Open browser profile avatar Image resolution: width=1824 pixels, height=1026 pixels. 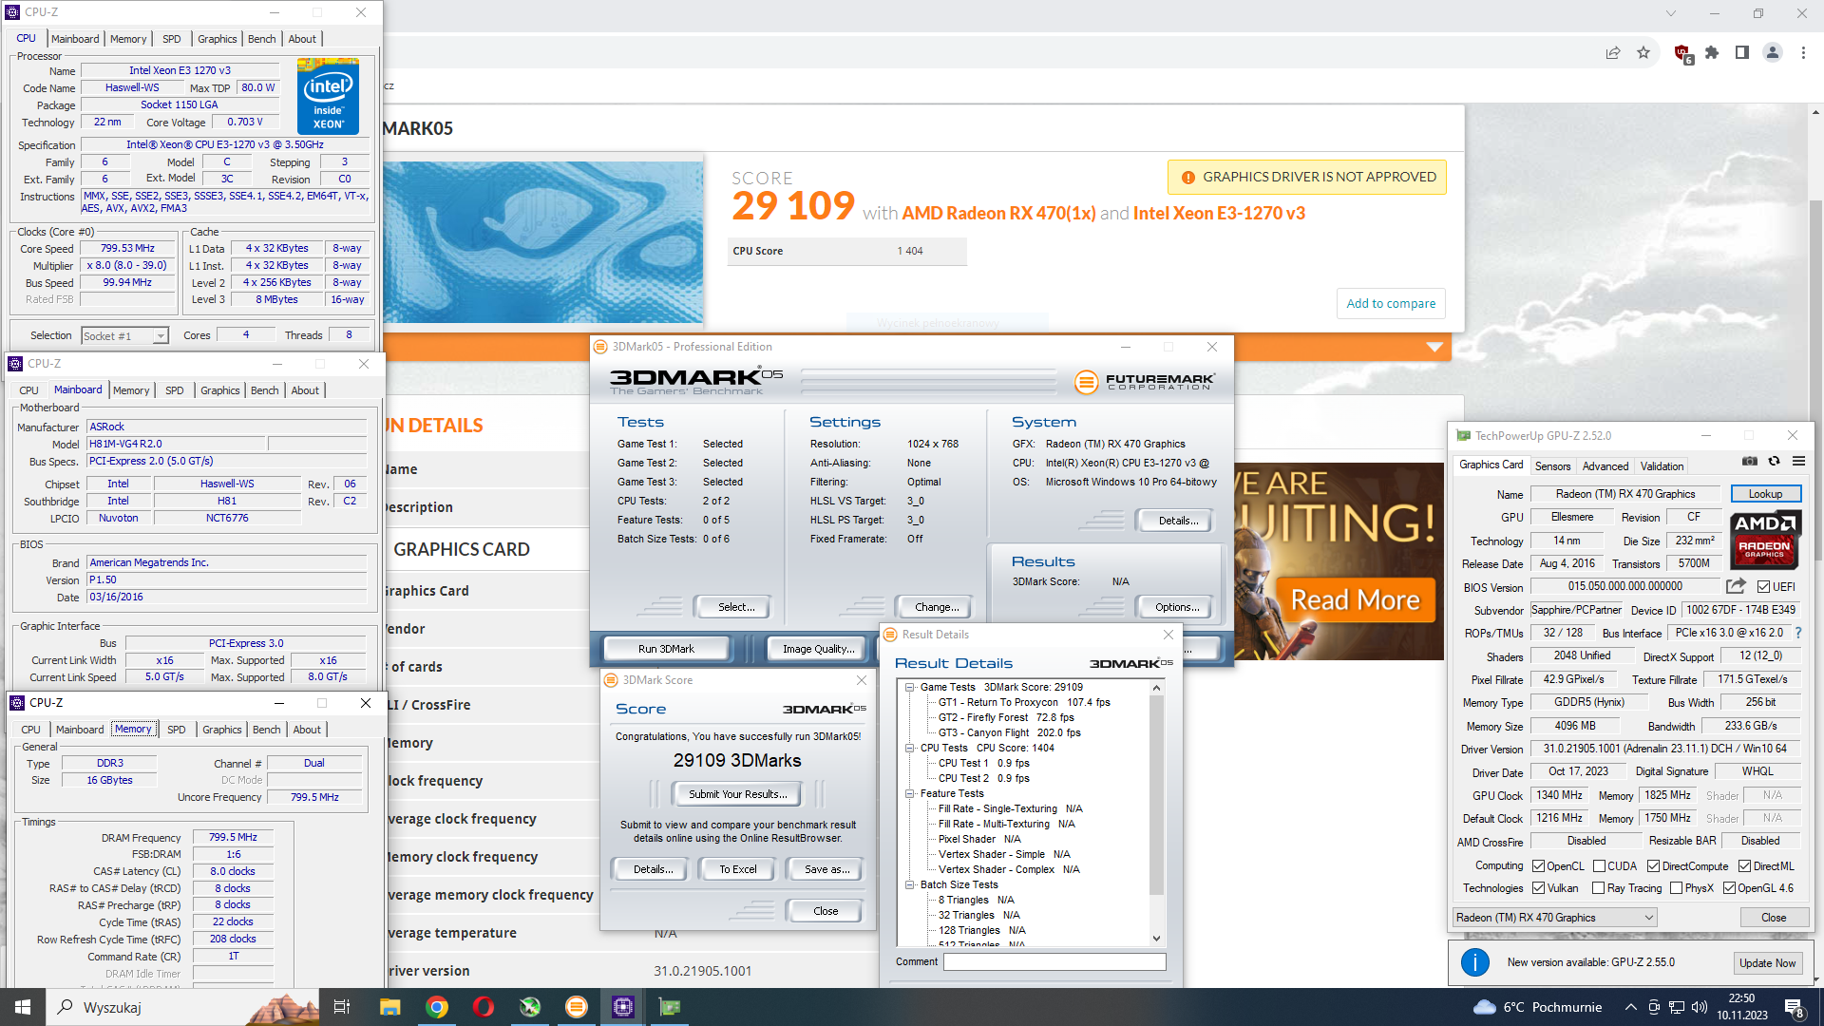point(1773,52)
